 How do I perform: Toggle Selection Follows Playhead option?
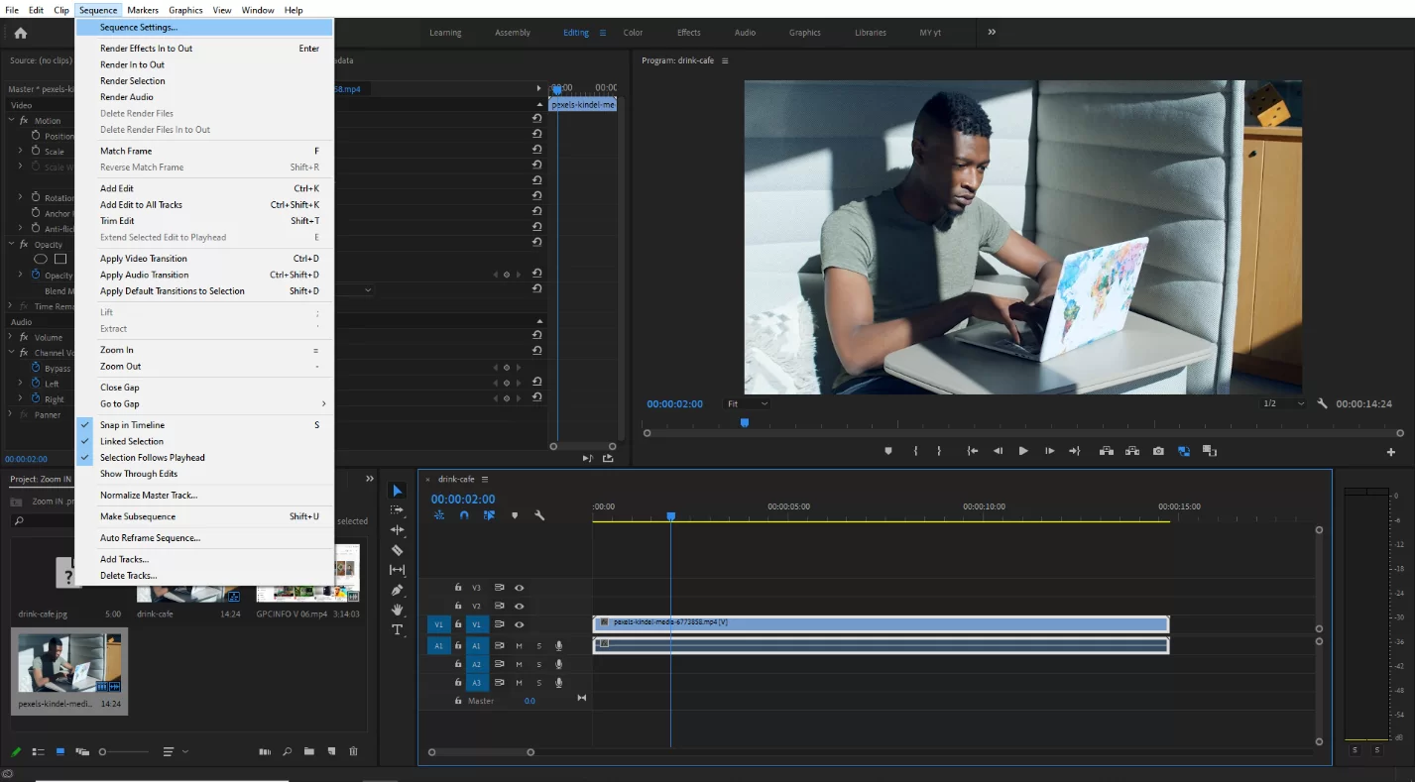[205, 458]
